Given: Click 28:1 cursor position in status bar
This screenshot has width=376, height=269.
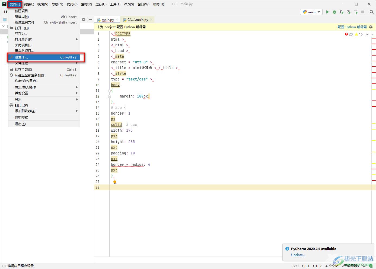Looking at the screenshot, I should 295,266.
